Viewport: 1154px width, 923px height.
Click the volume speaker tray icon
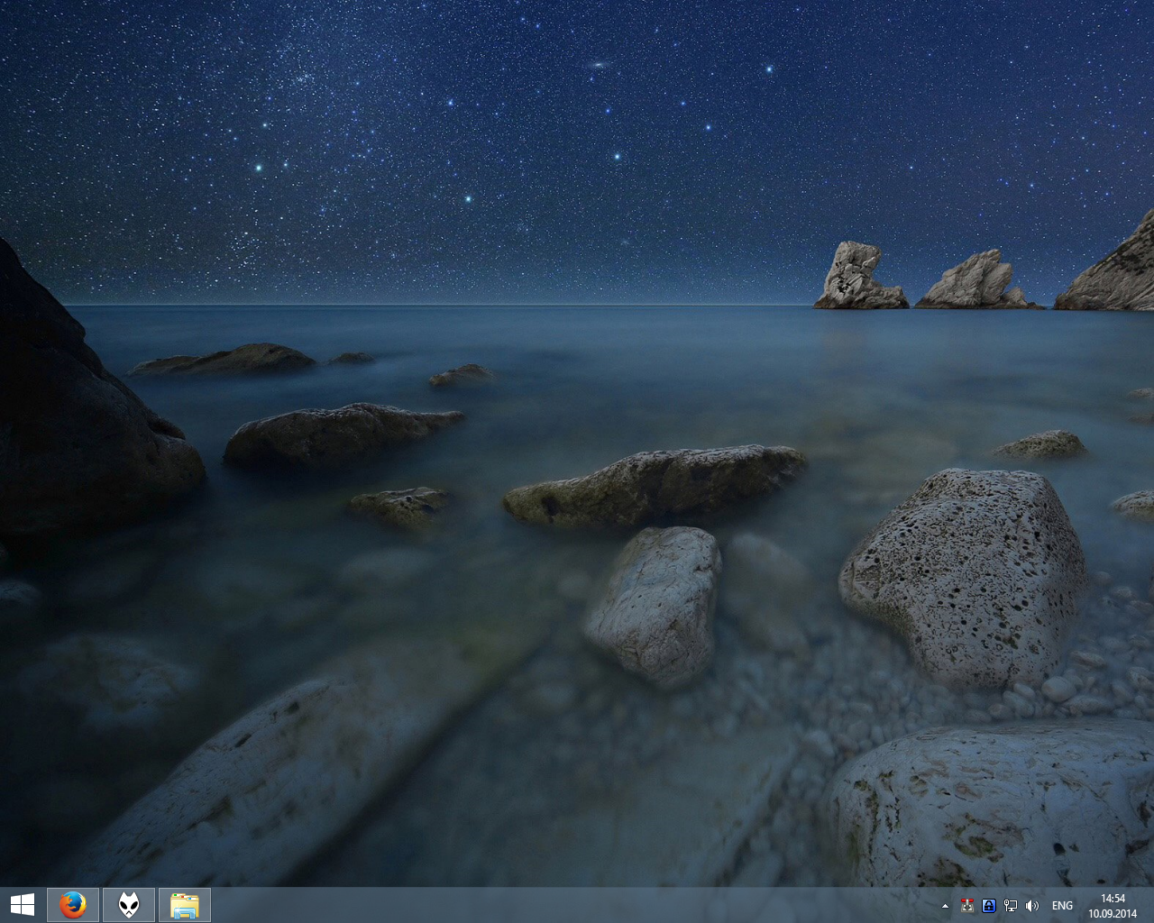tap(1032, 906)
